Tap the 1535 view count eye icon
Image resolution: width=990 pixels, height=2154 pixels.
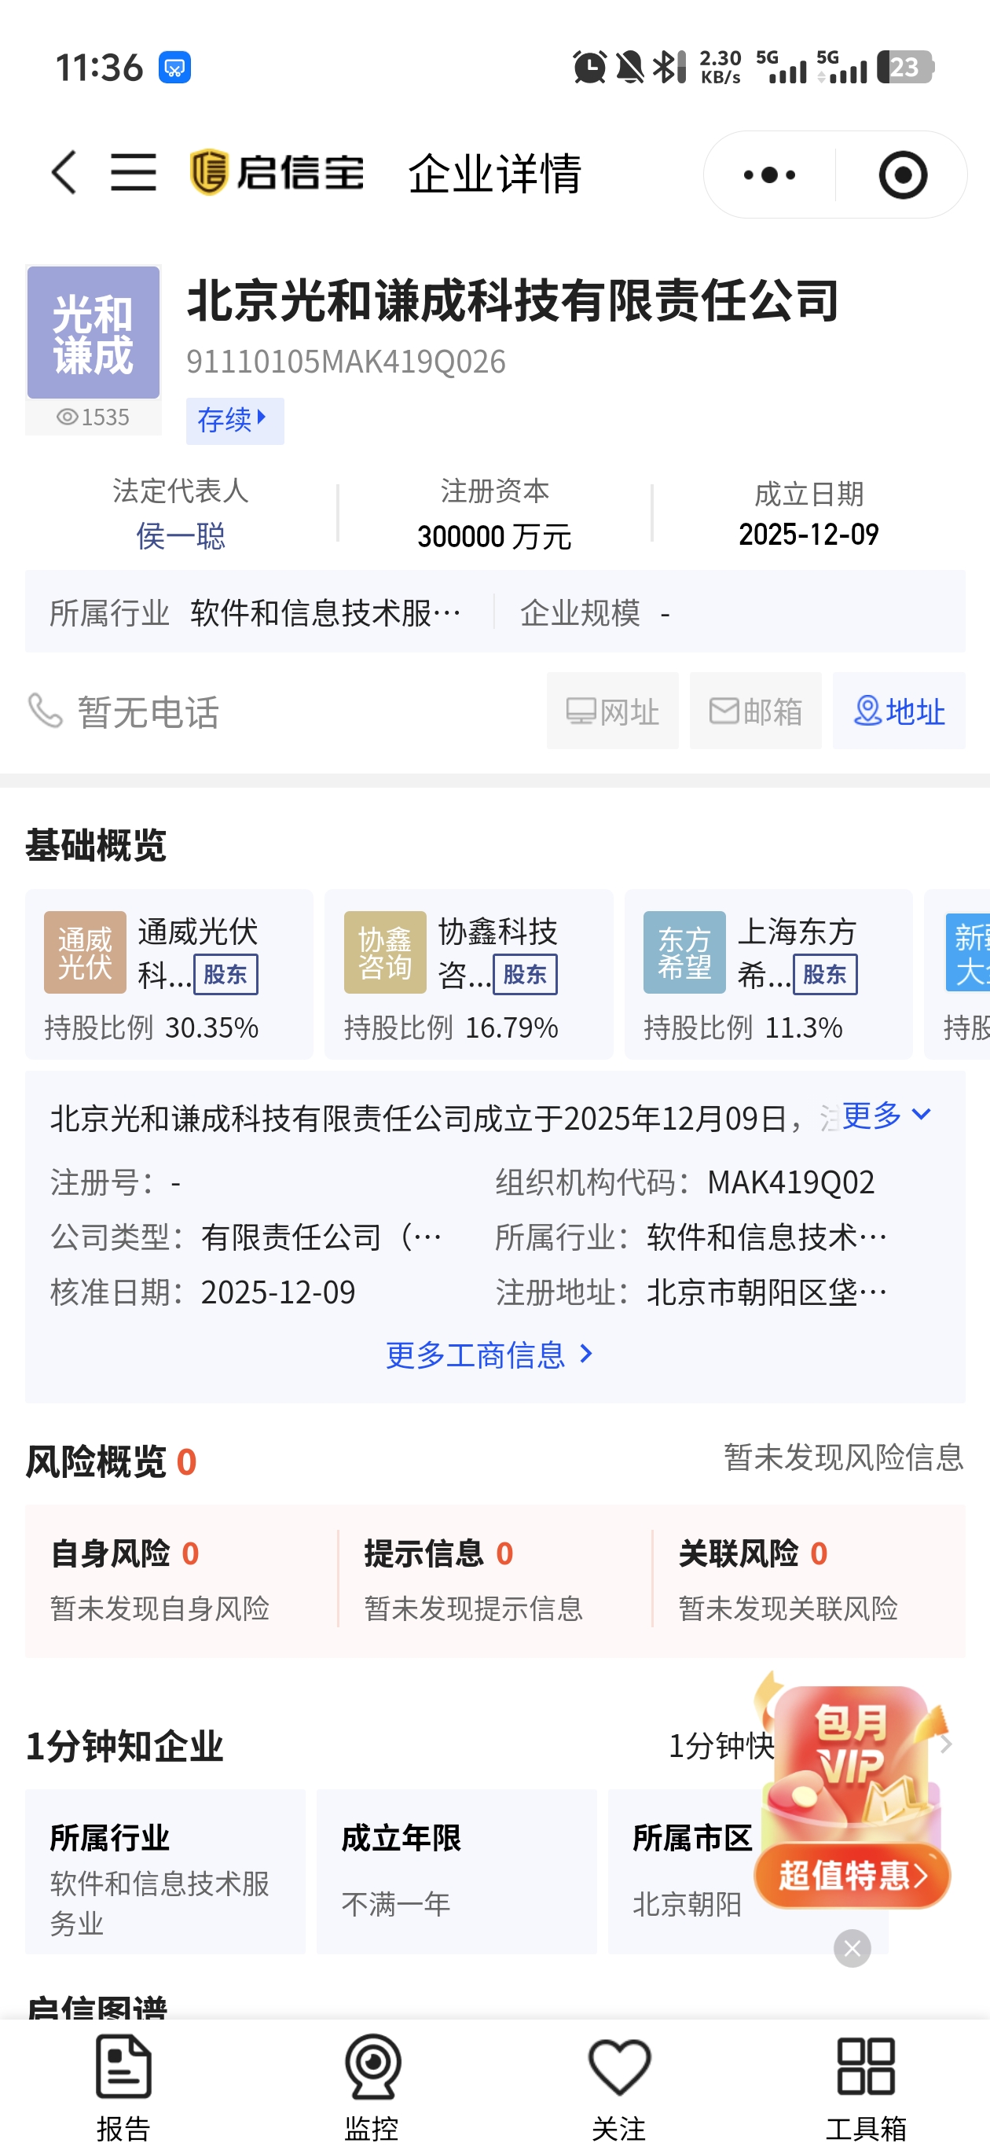[x=67, y=417]
